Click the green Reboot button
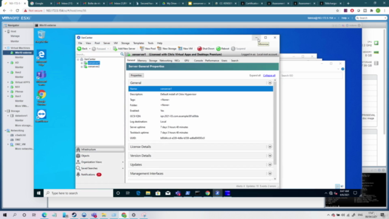The image size is (389, 219). (222, 49)
